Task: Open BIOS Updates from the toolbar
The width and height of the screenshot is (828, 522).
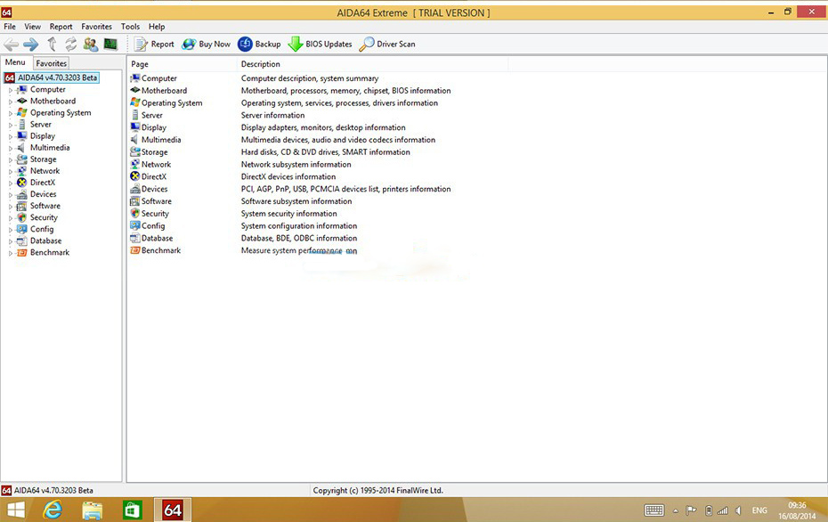Action: click(x=320, y=45)
